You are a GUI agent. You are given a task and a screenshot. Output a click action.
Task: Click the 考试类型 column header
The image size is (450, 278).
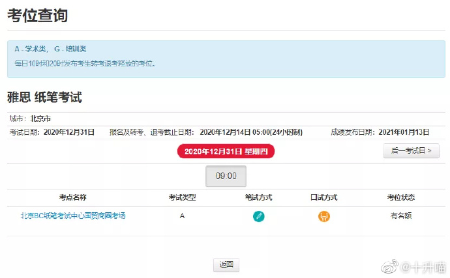tap(182, 197)
